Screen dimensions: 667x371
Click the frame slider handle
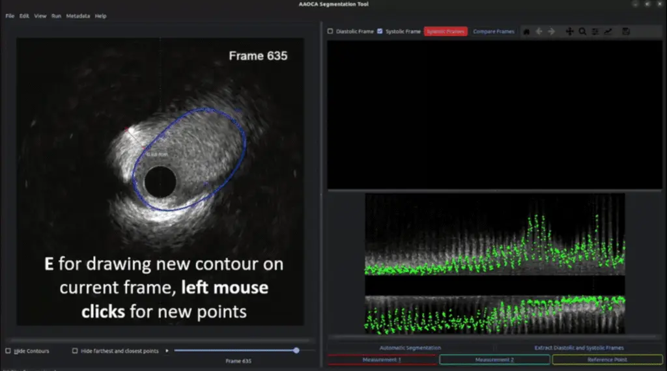pyautogui.click(x=296, y=350)
